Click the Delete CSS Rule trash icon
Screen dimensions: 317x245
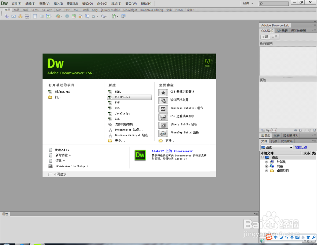(314, 130)
